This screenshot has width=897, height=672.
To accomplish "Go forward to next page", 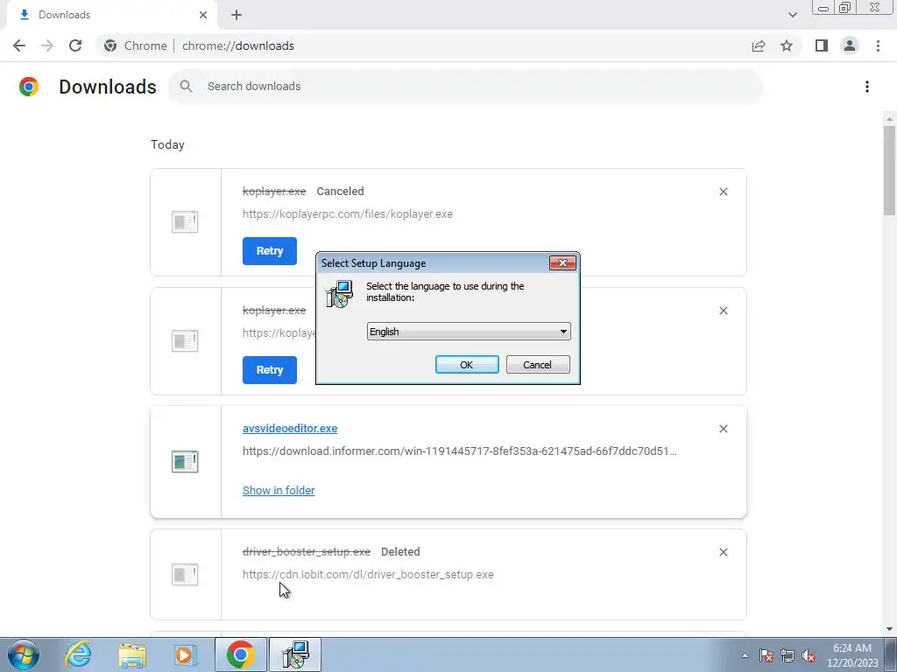I will click(47, 45).
